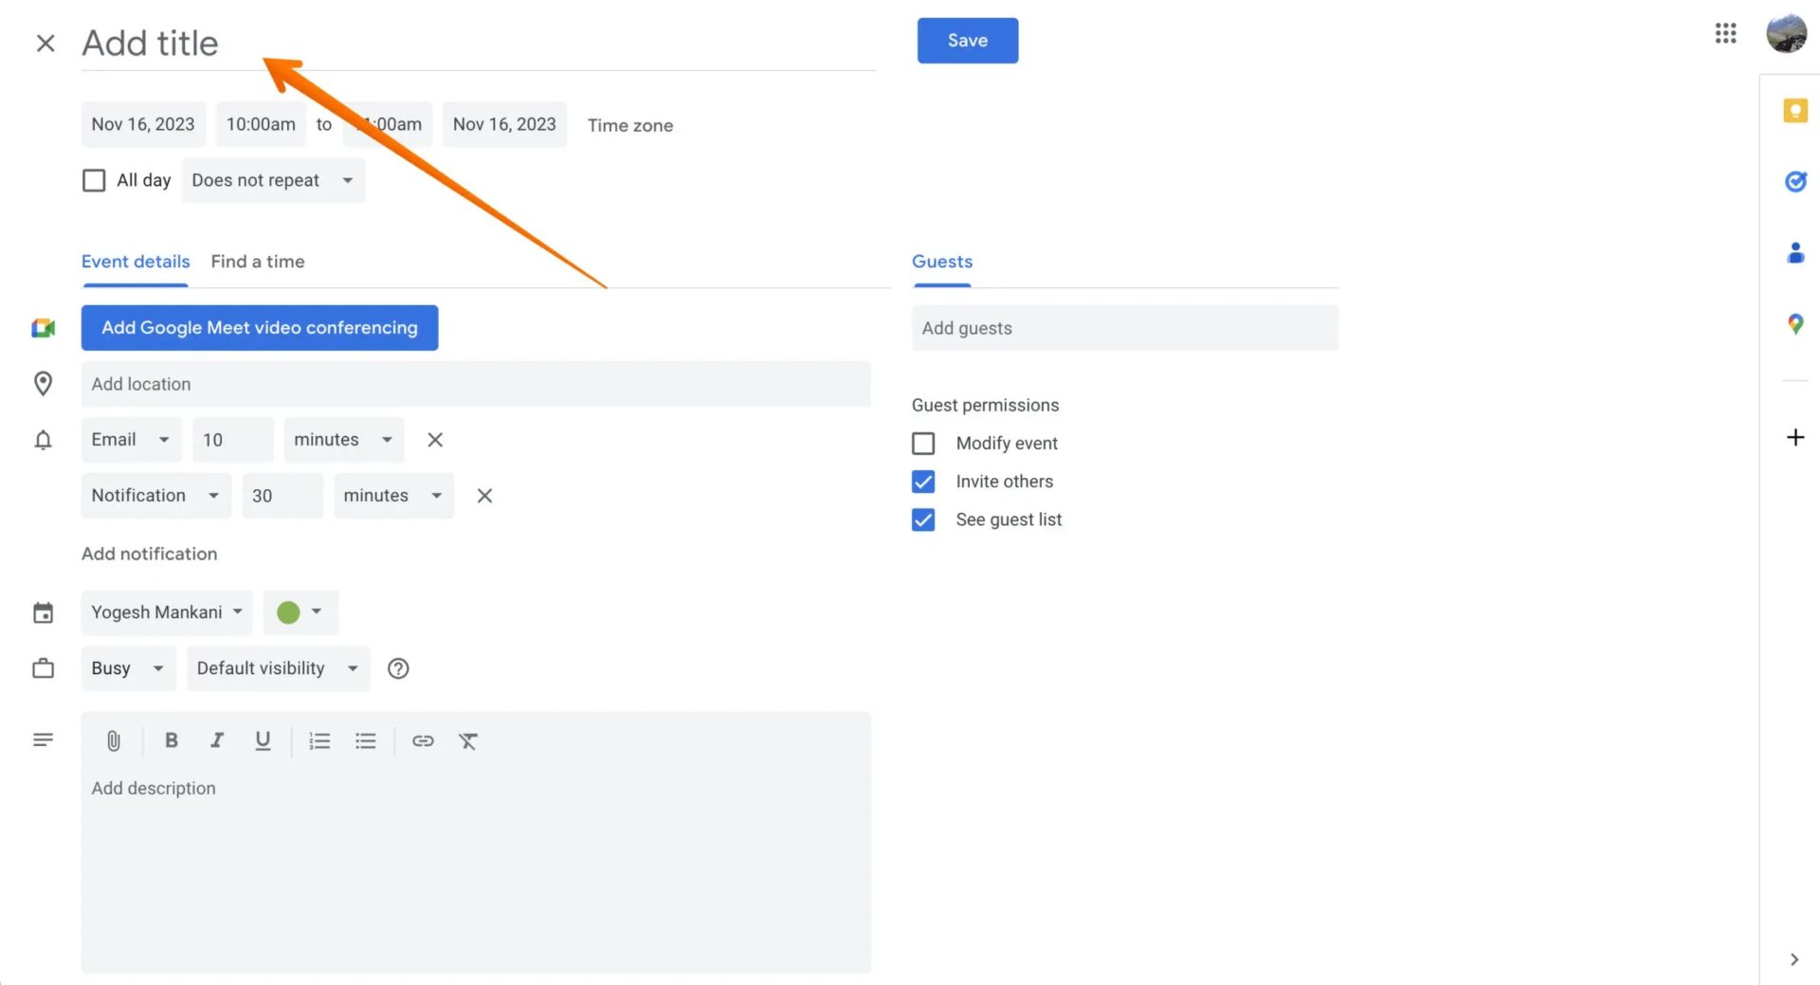
Task: Click the notification bell icon
Action: pos(43,440)
